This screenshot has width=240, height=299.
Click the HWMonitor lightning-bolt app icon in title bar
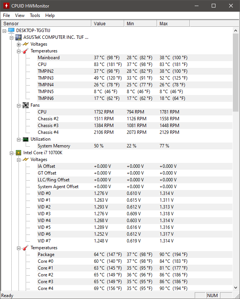click(x=6, y=6)
